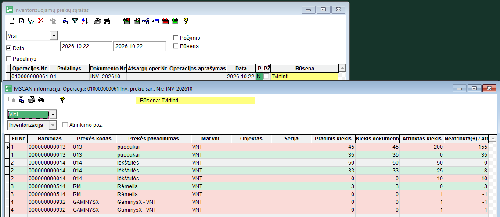Enable the Atrinkimo pož. checkbox

coord(65,125)
